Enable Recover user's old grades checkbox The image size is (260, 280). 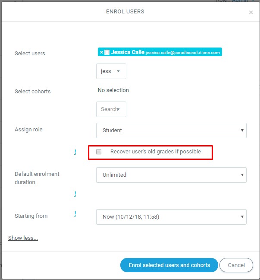click(99, 152)
